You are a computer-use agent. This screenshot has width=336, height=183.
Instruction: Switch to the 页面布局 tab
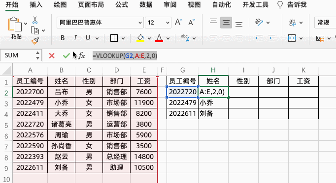(91, 5)
